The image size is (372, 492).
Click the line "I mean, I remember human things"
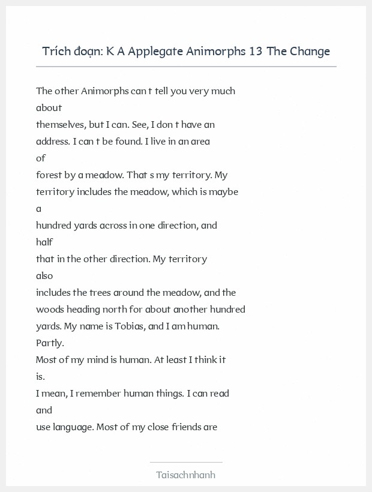[133, 394]
